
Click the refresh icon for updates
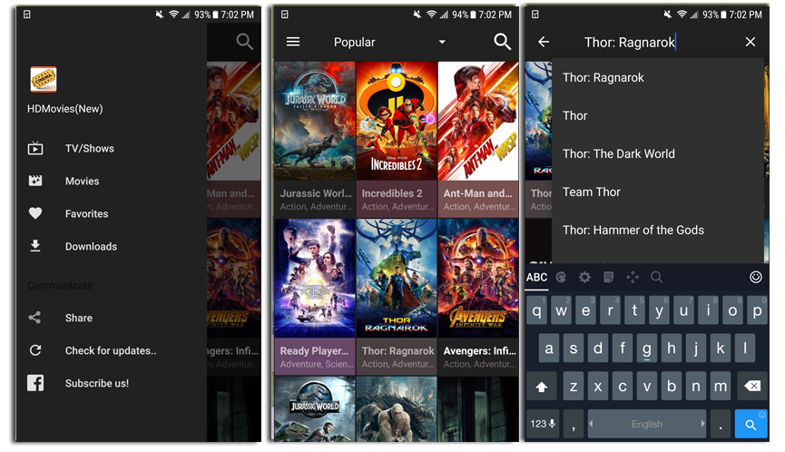pos(35,349)
